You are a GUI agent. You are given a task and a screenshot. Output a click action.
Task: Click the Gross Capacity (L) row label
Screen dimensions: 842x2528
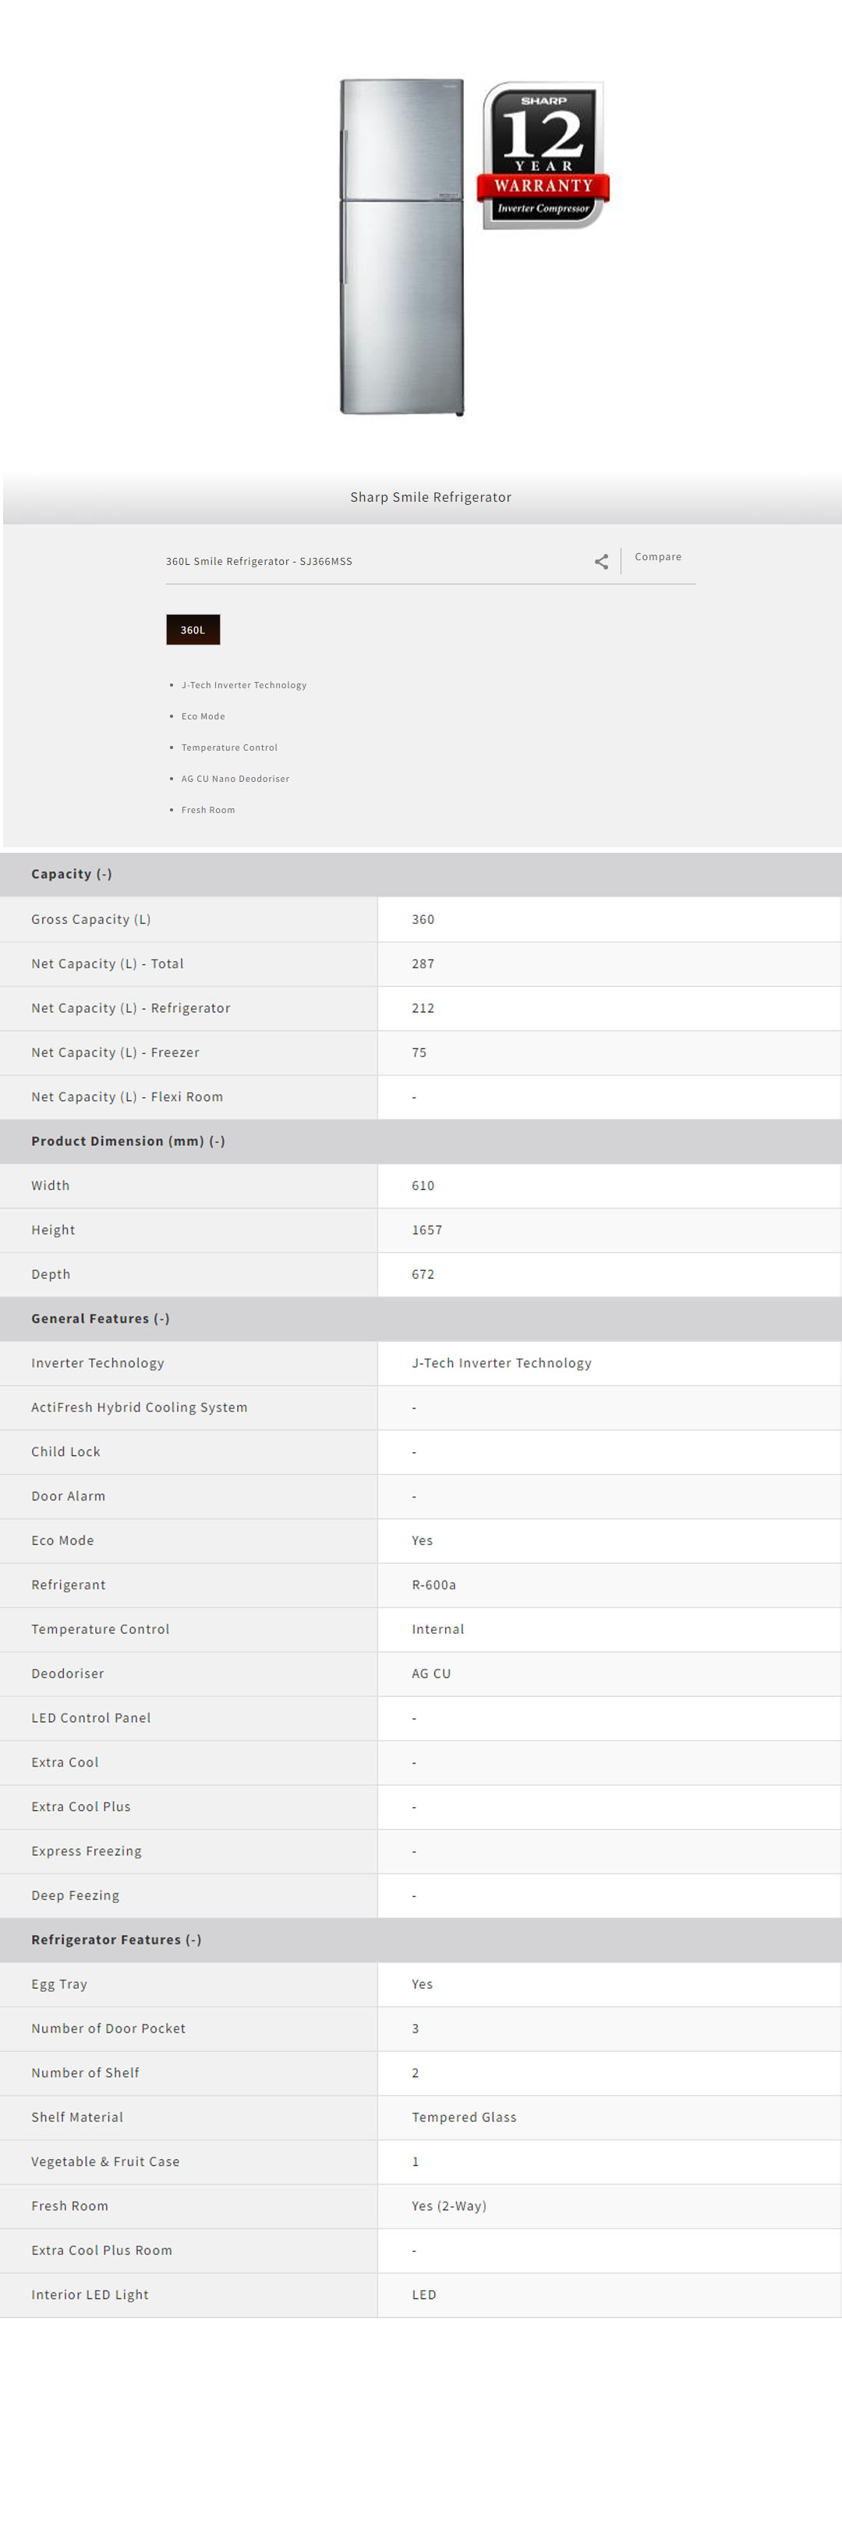(x=91, y=918)
